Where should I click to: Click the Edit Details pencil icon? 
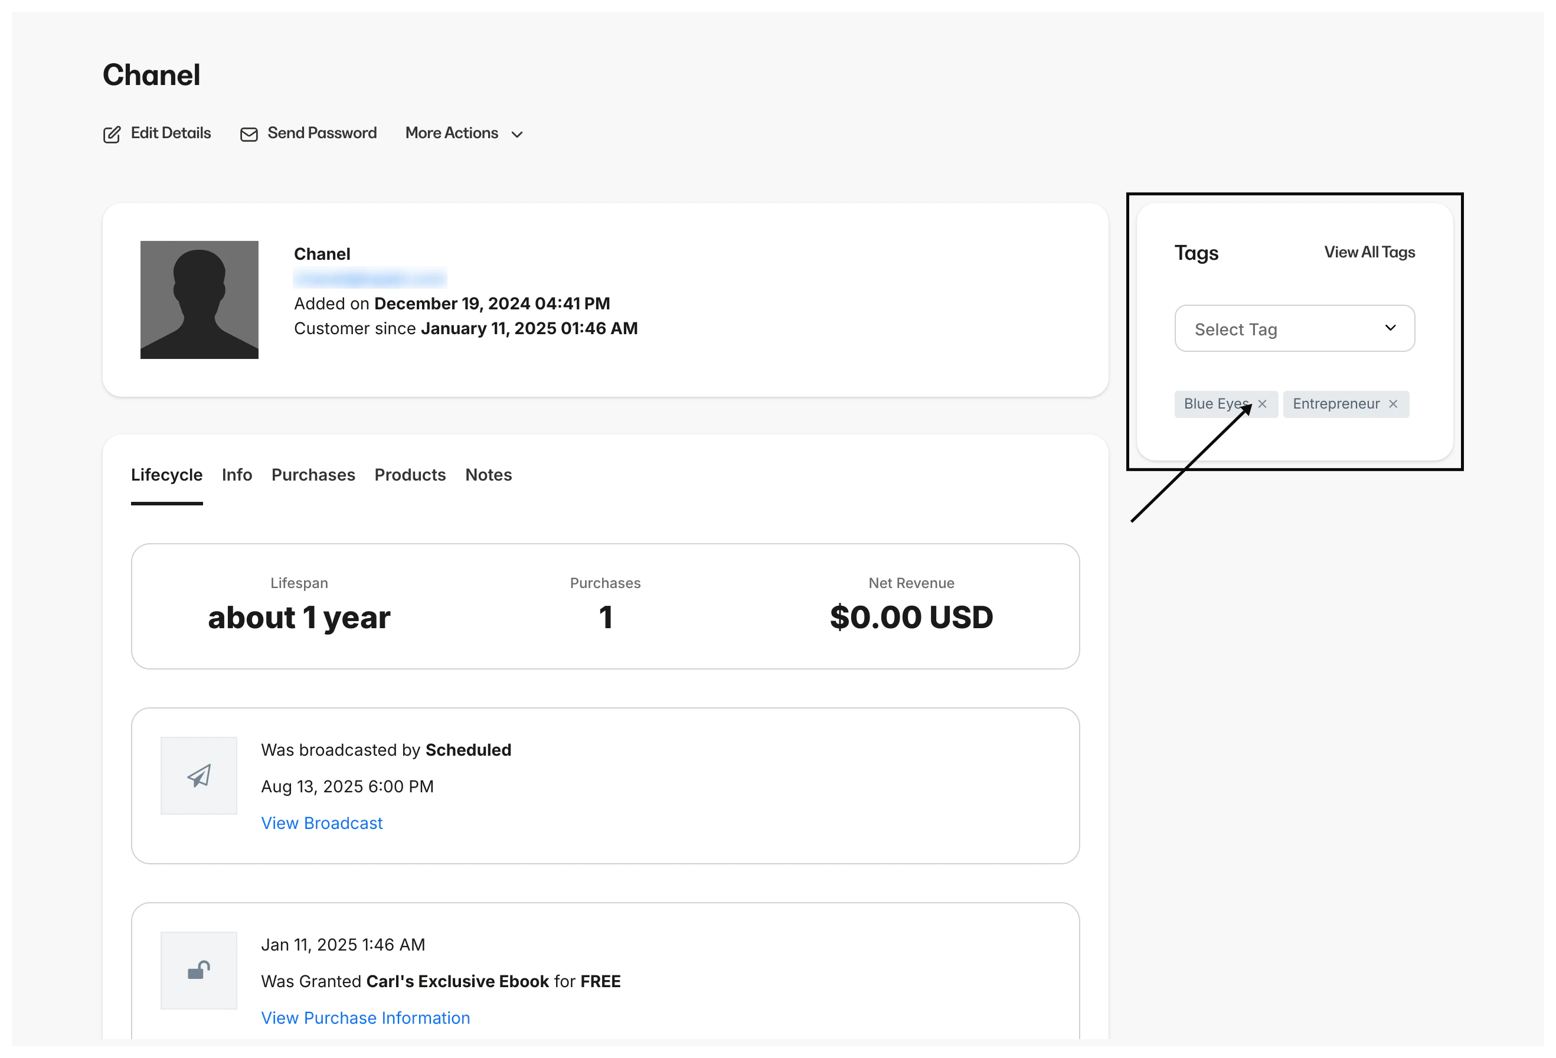coord(112,135)
